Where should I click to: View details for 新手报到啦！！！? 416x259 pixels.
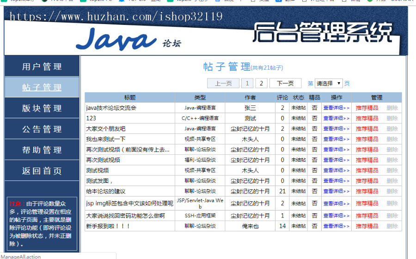(336, 226)
